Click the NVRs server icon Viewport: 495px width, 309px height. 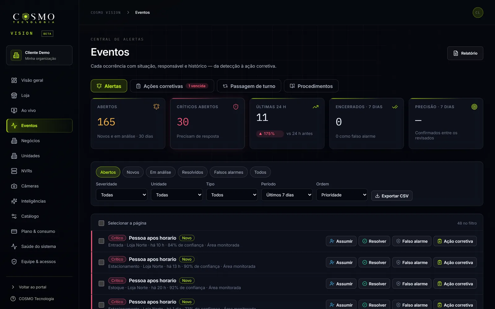pyautogui.click(x=14, y=171)
